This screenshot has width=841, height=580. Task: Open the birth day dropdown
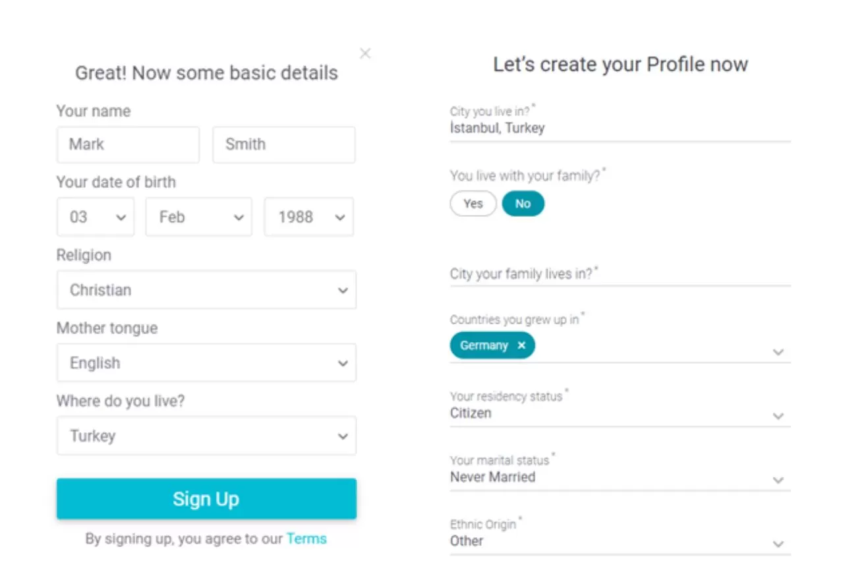pyautogui.click(x=96, y=217)
